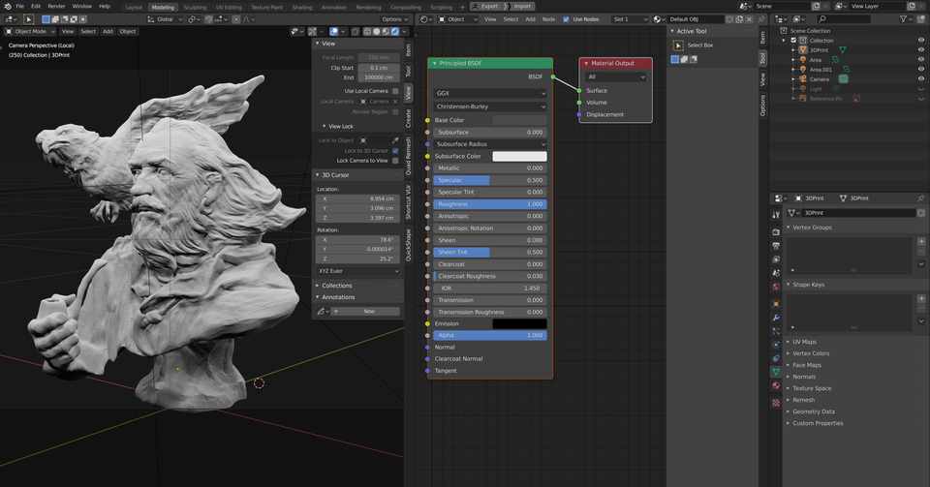930x487 pixels.
Task: Hide Collection via its eye icon
Action: 921,41
